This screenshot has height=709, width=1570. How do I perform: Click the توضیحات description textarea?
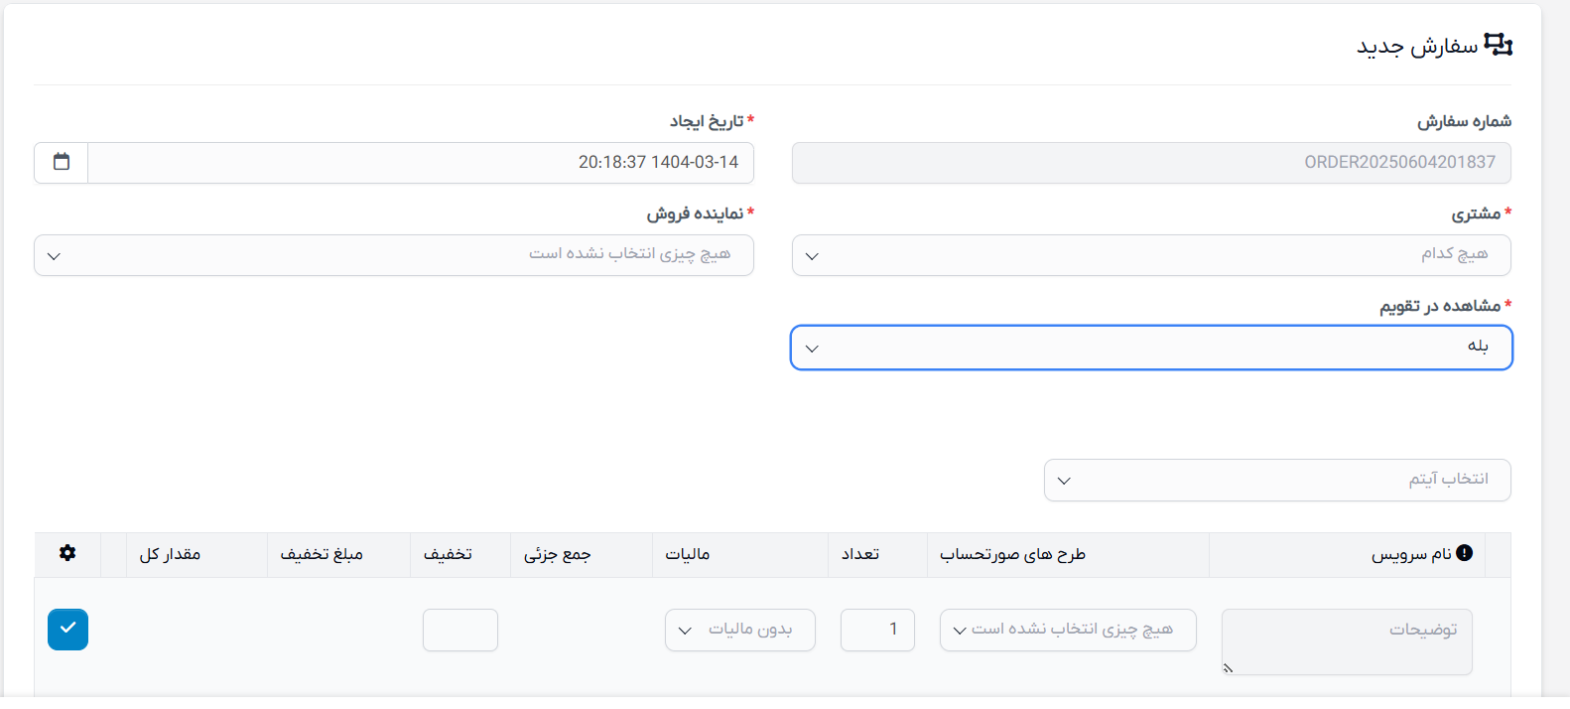[1347, 641]
